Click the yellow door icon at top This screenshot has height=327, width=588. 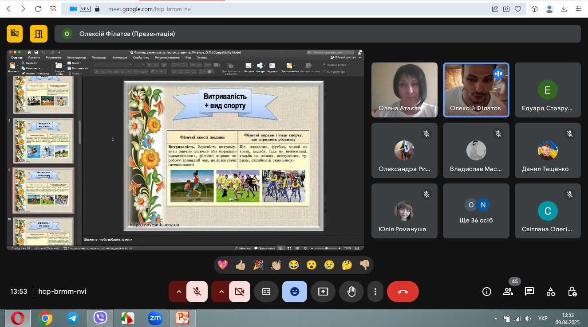[39, 34]
